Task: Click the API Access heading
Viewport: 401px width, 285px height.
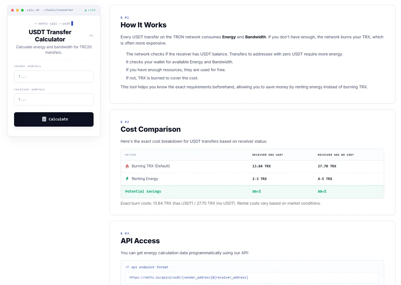Action: (140, 241)
